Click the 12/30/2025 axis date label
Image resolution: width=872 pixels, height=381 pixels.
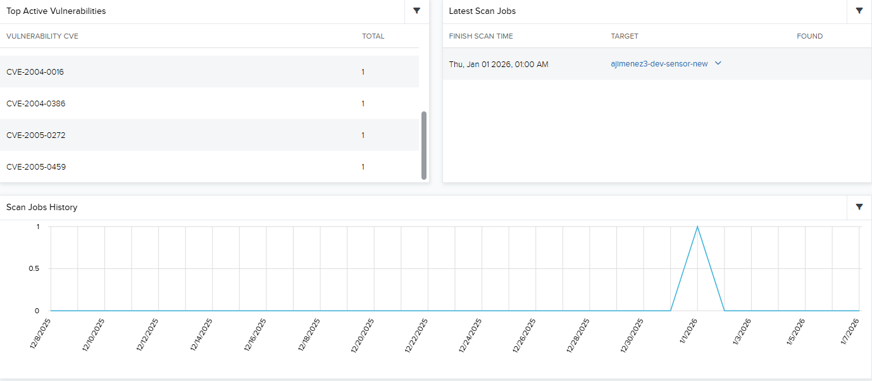633,334
